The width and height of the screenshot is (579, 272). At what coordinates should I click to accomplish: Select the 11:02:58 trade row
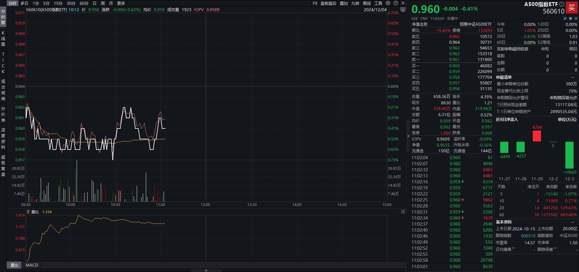click(x=452, y=260)
